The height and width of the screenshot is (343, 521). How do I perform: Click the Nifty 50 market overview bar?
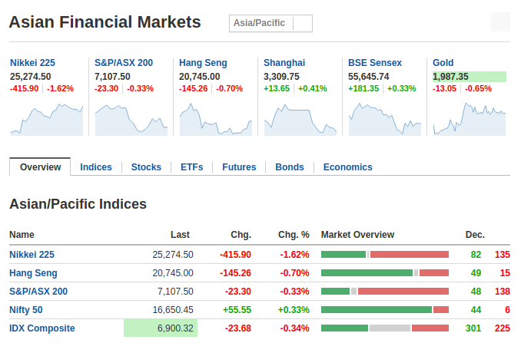tap(385, 310)
